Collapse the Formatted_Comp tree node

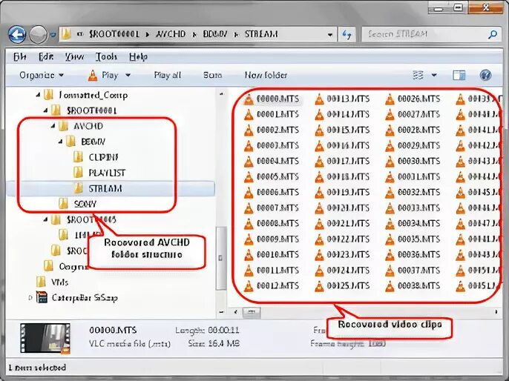tap(39, 95)
